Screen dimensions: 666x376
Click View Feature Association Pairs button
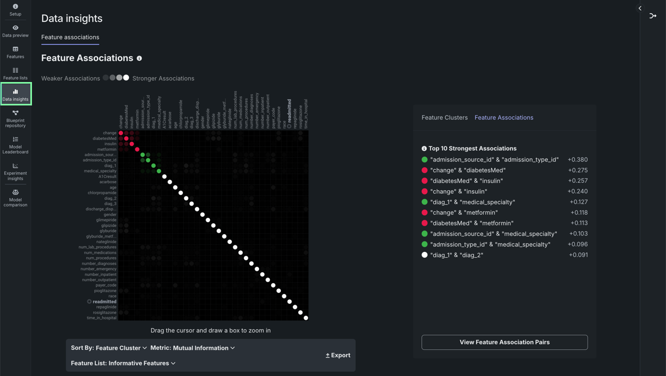pos(504,342)
